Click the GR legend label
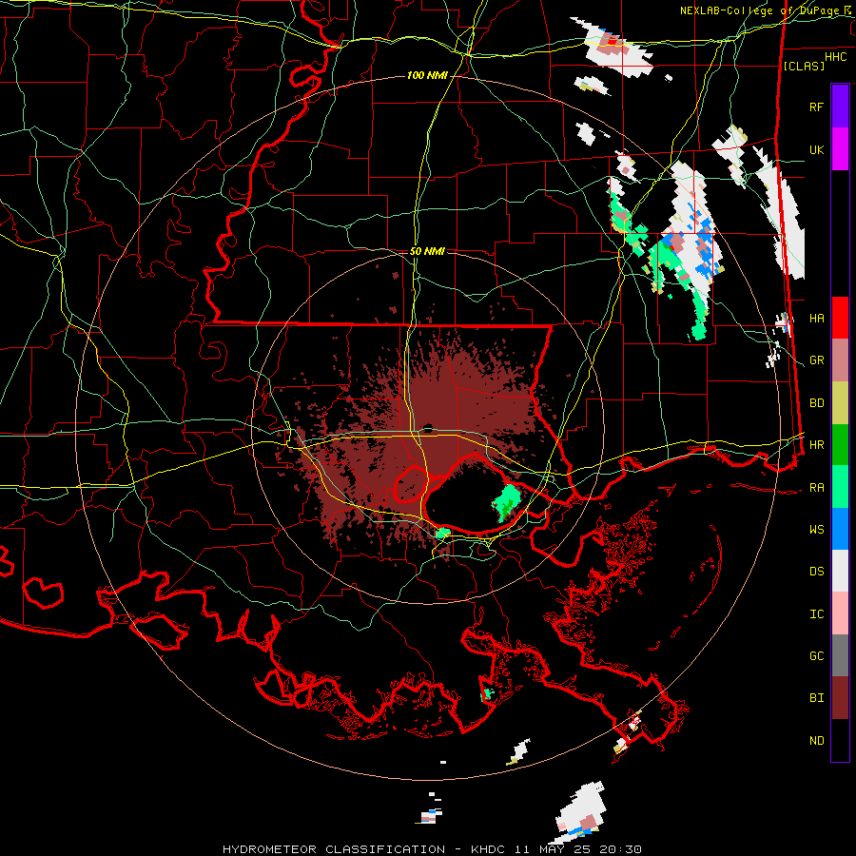 click(x=816, y=360)
